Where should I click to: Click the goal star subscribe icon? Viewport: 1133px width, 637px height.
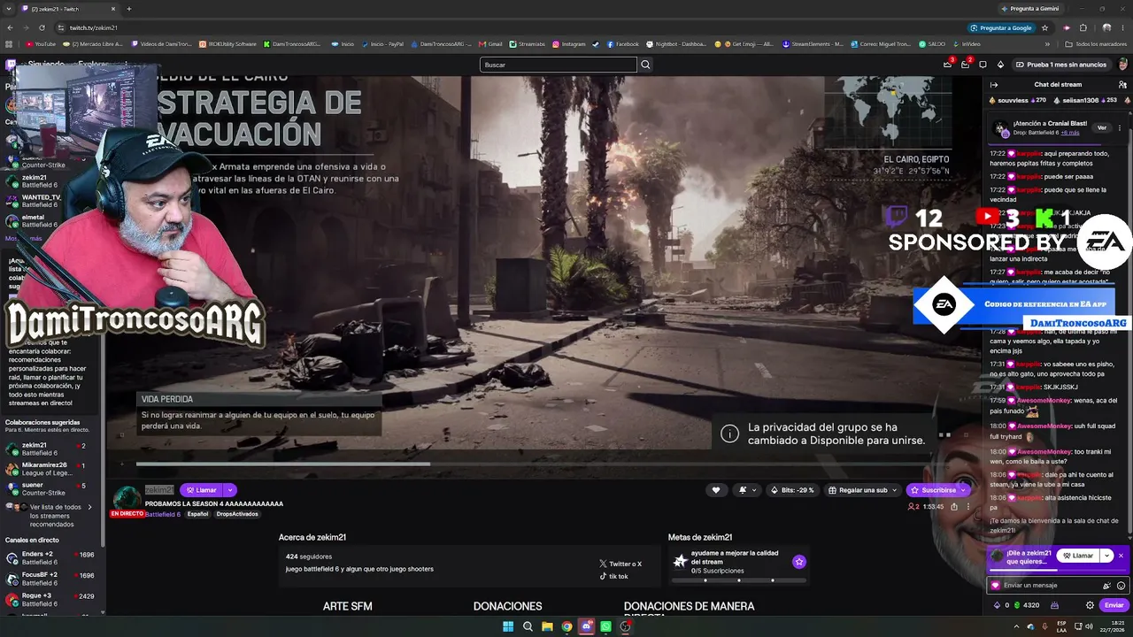click(x=799, y=562)
